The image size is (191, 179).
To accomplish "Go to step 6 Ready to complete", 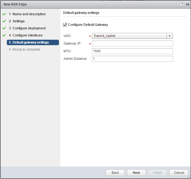I will coord(26,50).
